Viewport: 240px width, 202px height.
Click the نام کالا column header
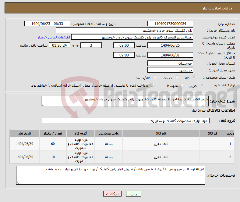click(x=161, y=133)
